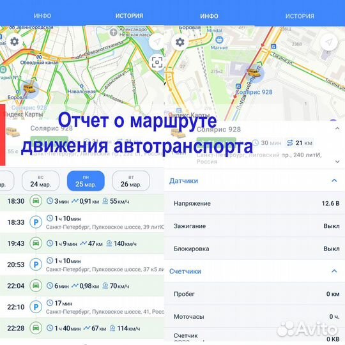Tap the 30 мин clock indicator
Viewport: 345px width, 345px height.
tap(266, 143)
